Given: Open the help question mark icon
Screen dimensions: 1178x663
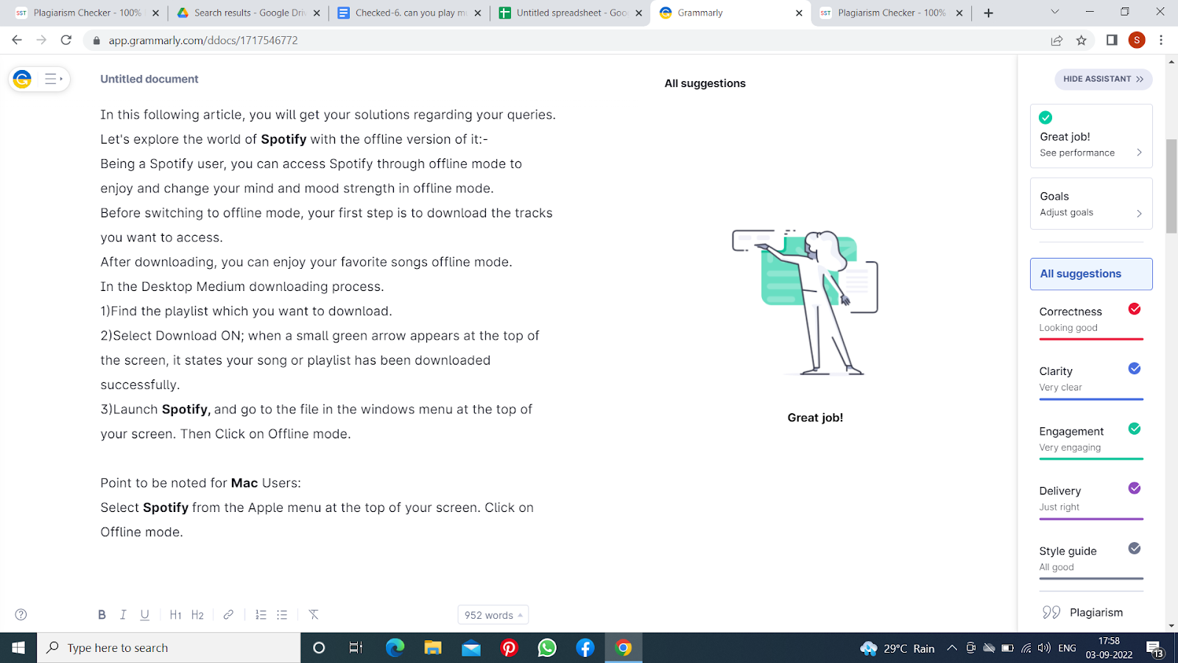Looking at the screenshot, I should click(21, 614).
